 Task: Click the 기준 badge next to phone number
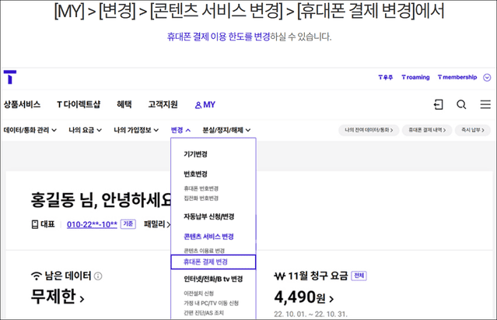(x=128, y=224)
